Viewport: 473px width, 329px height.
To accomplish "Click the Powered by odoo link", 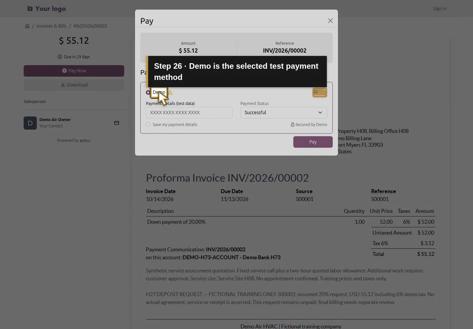I will (74, 140).
